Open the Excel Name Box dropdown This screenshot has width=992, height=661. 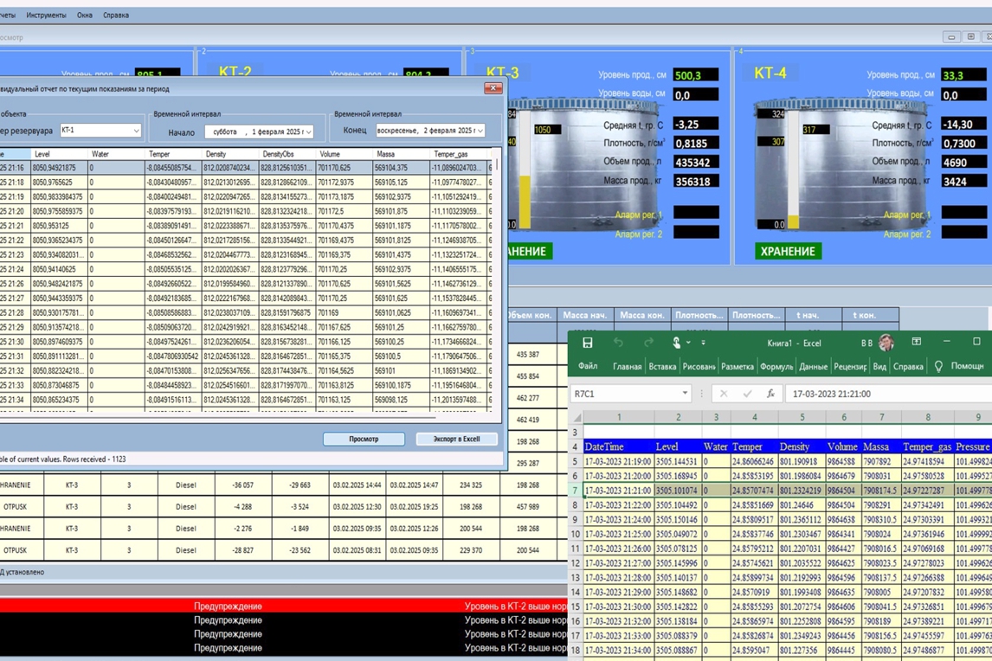(x=685, y=394)
